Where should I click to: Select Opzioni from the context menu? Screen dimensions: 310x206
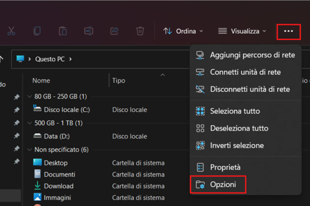[x=223, y=184]
